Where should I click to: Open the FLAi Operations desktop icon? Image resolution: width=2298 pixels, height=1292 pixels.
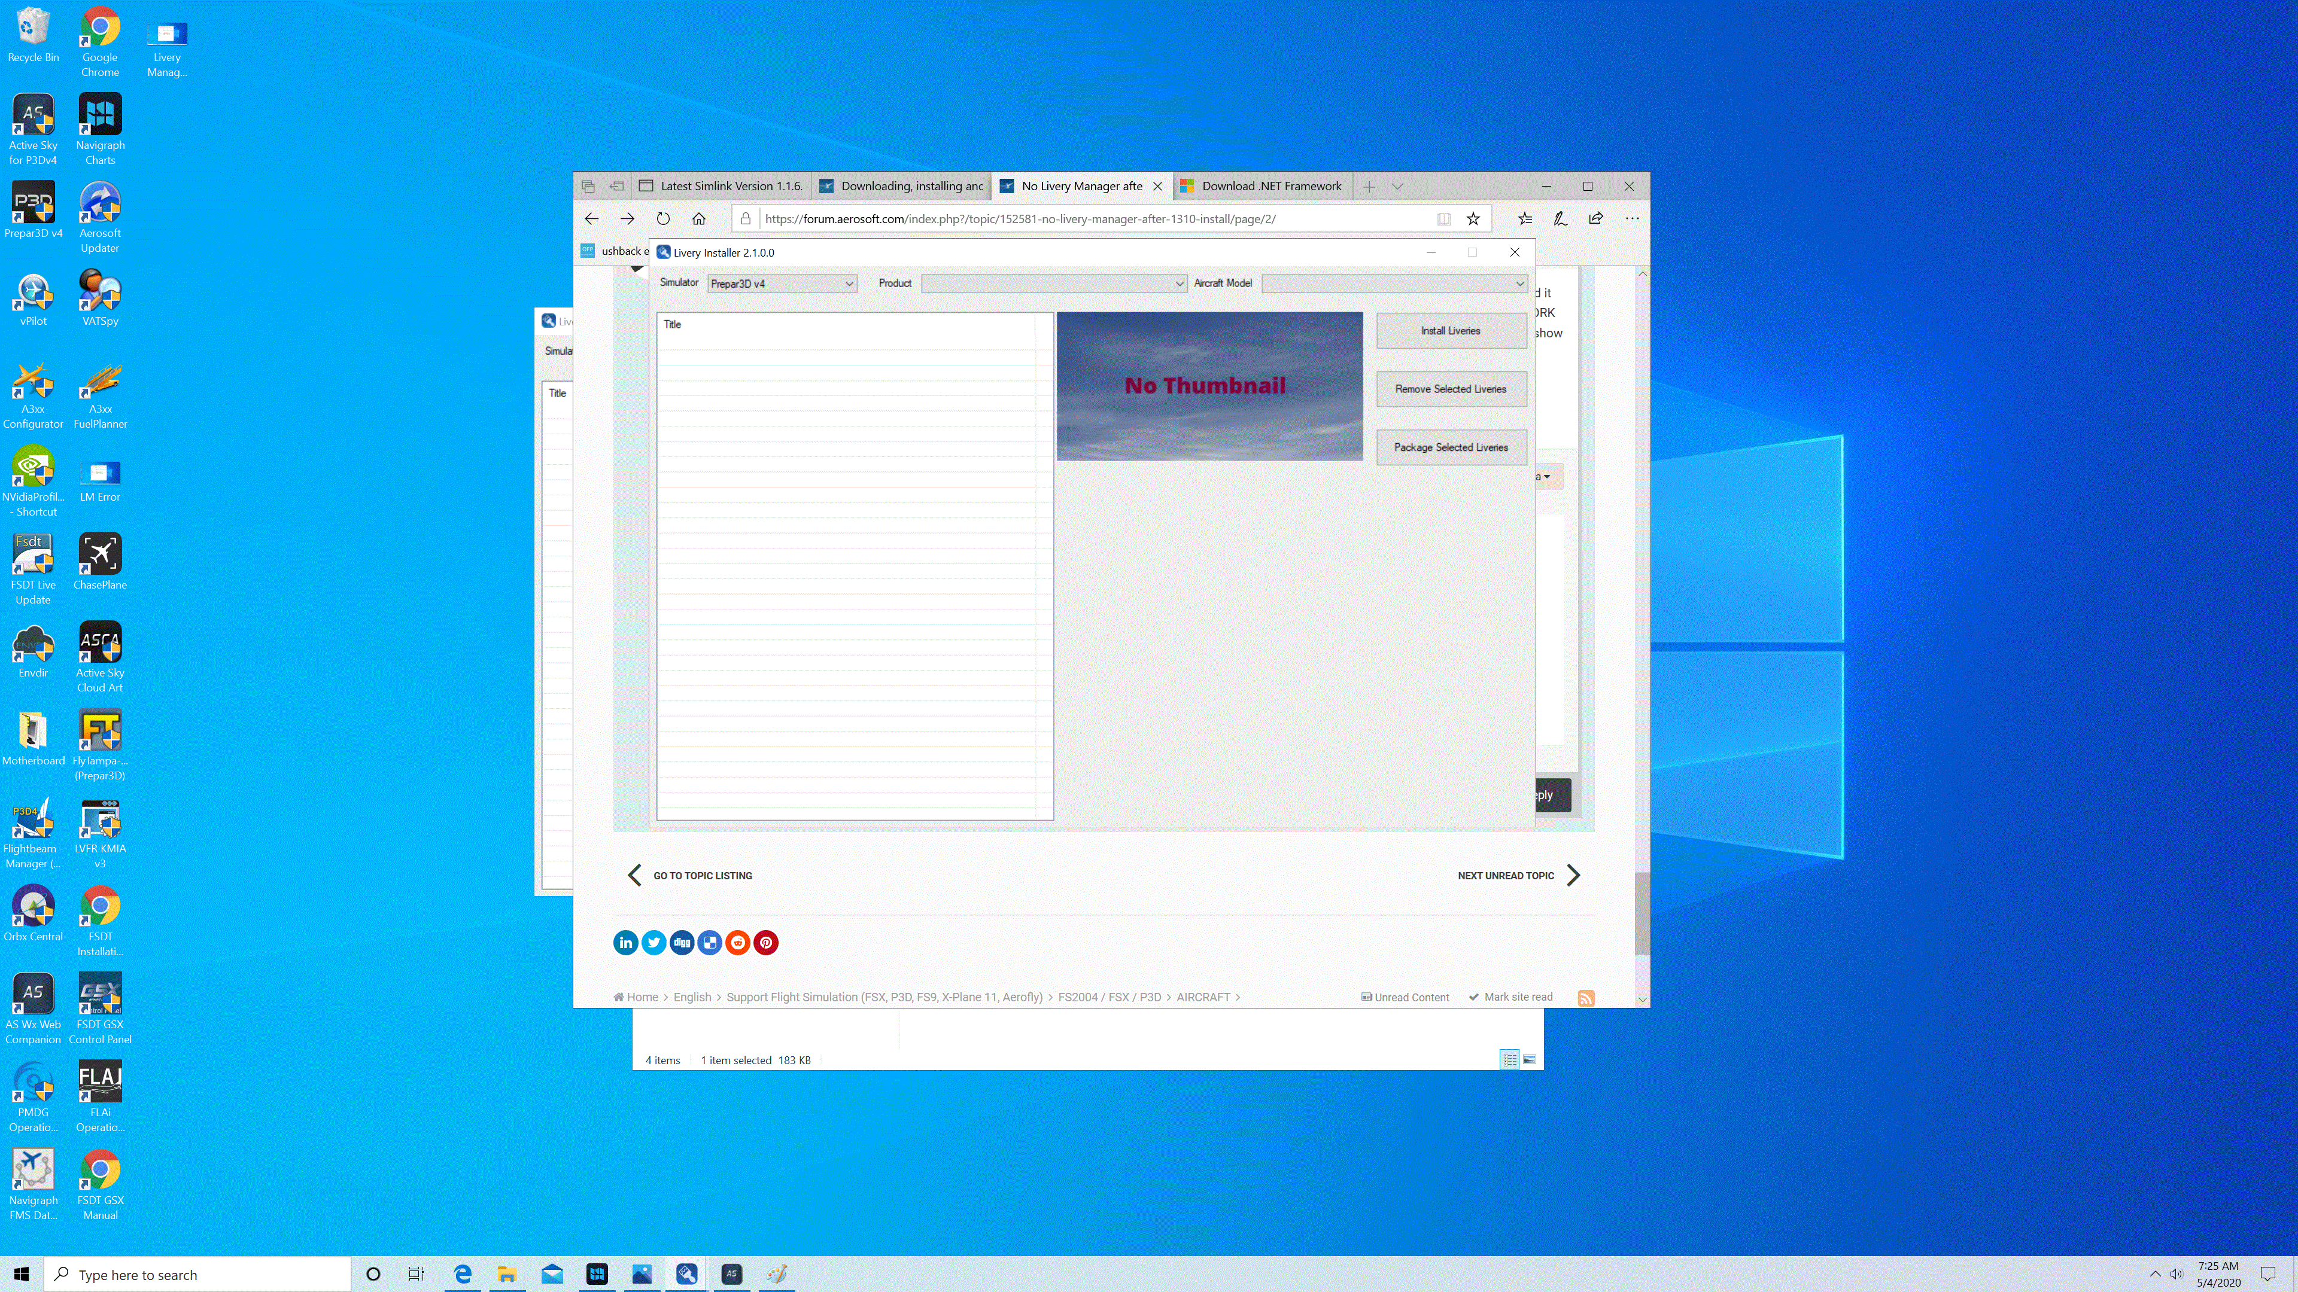coord(100,1096)
